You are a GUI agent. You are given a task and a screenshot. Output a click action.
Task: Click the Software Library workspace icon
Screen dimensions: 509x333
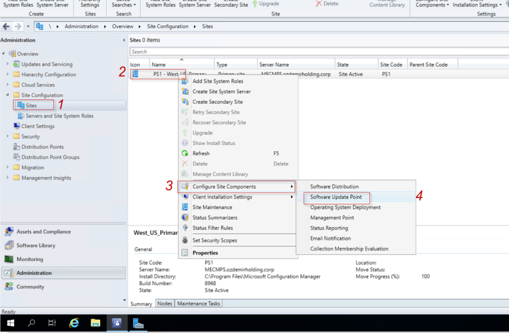9,246
